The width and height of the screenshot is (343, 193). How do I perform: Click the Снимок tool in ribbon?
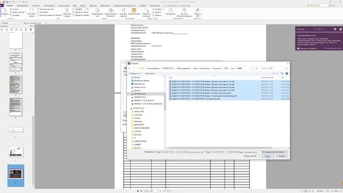(x=14, y=9)
